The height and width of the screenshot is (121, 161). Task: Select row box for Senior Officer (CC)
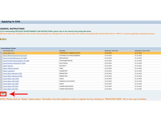pyautogui.click(x=1, y=53)
